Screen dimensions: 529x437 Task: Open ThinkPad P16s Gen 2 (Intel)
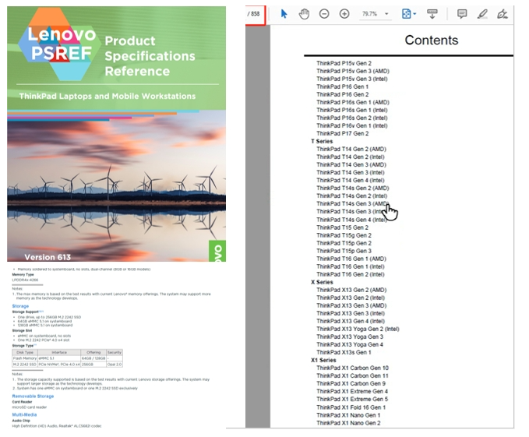pos(352,118)
